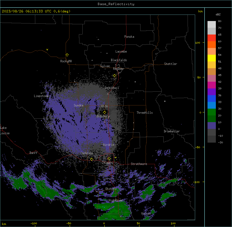Click the ThreeHills label
The image size is (232, 227).
coord(145,113)
